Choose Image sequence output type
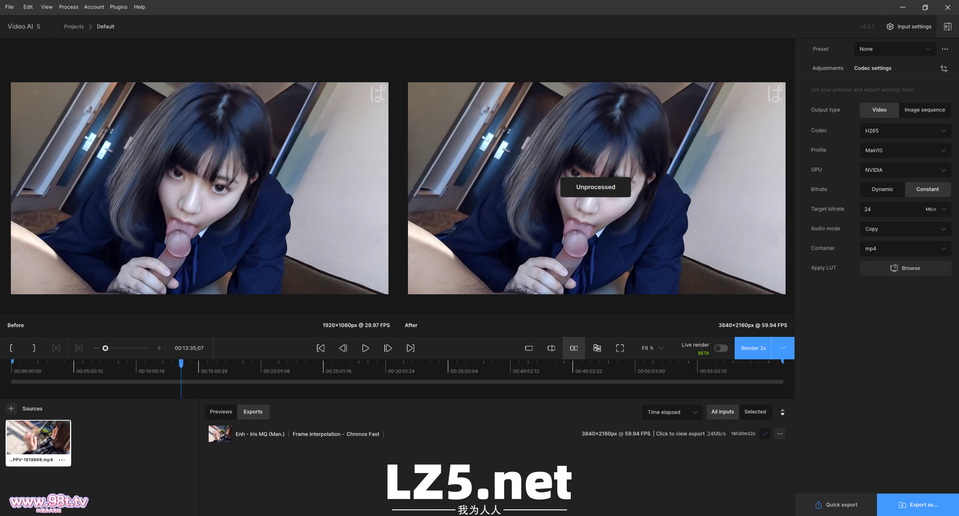 click(924, 110)
